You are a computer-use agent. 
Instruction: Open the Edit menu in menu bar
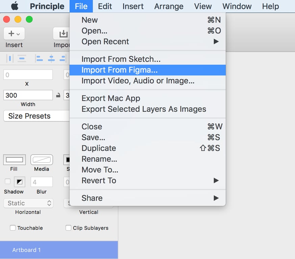[105, 6]
